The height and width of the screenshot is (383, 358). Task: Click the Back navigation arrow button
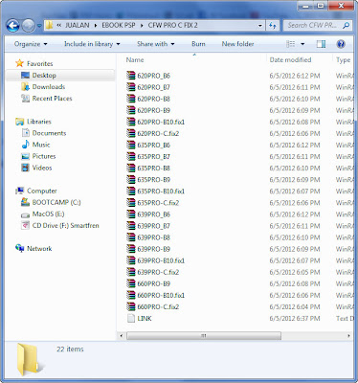pos(12,26)
